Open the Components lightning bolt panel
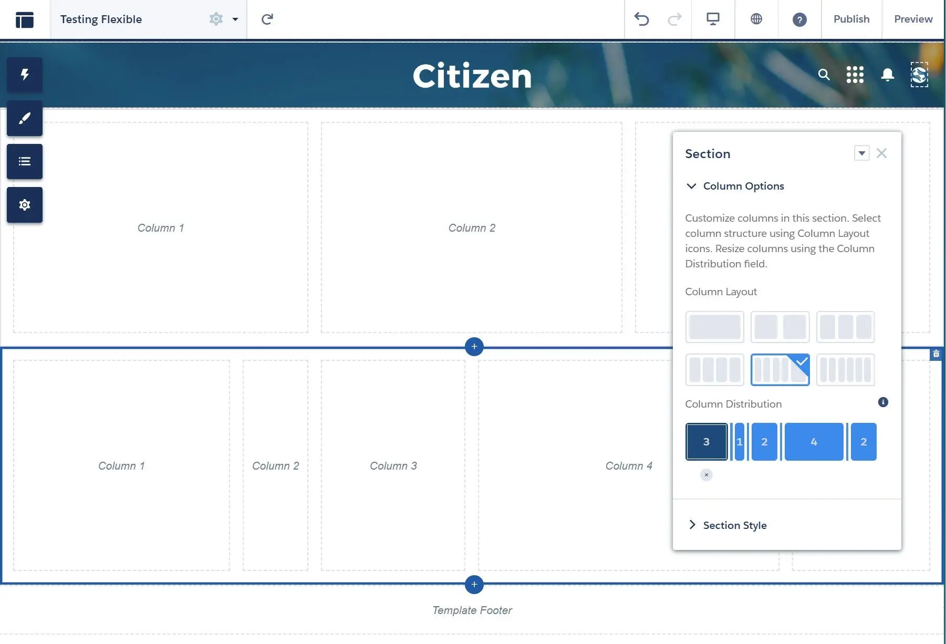 click(x=25, y=75)
